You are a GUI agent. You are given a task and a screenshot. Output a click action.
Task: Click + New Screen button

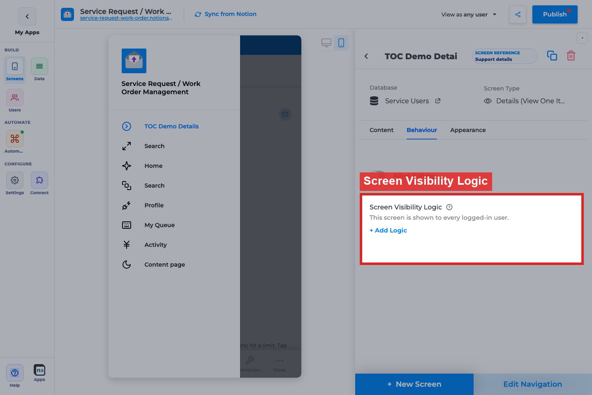414,384
